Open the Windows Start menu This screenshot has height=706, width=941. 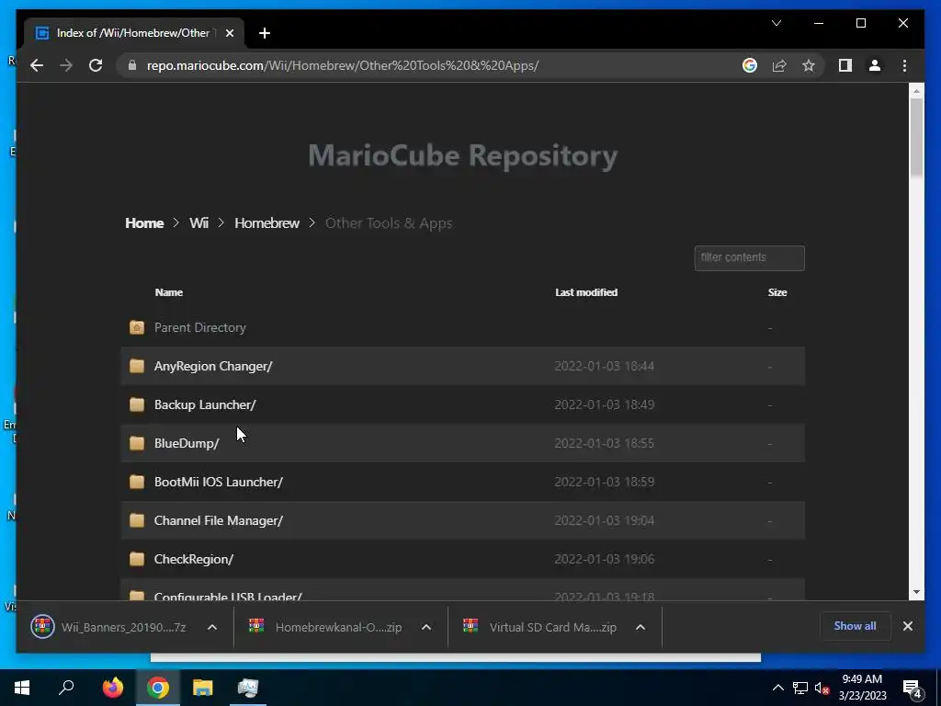pos(22,688)
